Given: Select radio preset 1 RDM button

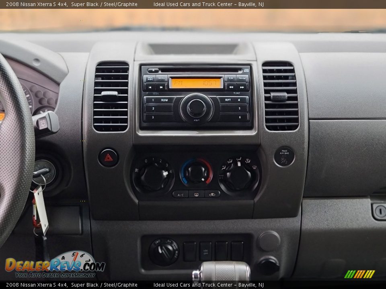Looking at the screenshot, I should 160,100.
